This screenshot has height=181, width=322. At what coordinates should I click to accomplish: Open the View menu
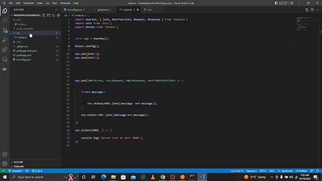coord(40,3)
